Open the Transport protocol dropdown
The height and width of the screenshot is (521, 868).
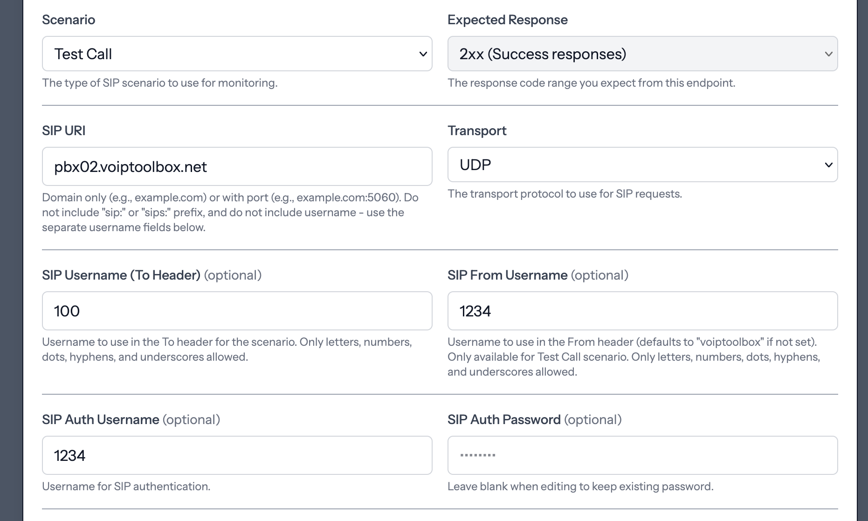click(642, 165)
